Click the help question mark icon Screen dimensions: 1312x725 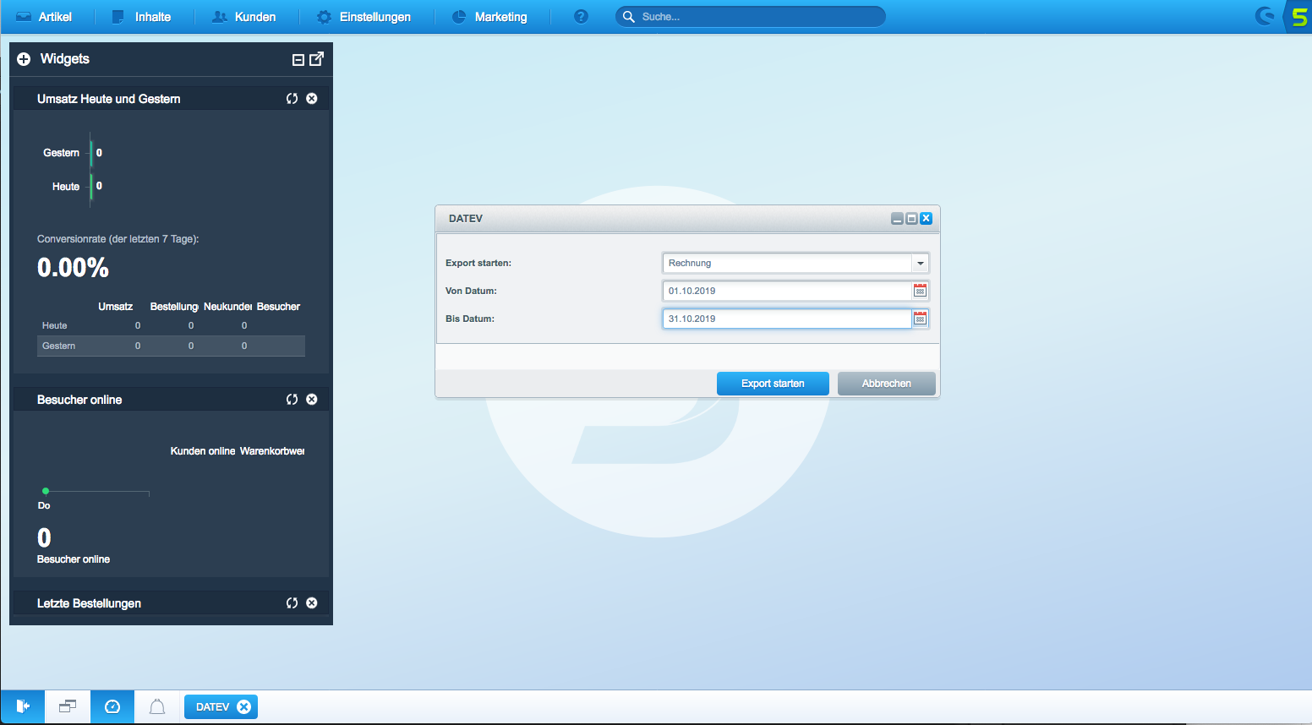point(581,17)
